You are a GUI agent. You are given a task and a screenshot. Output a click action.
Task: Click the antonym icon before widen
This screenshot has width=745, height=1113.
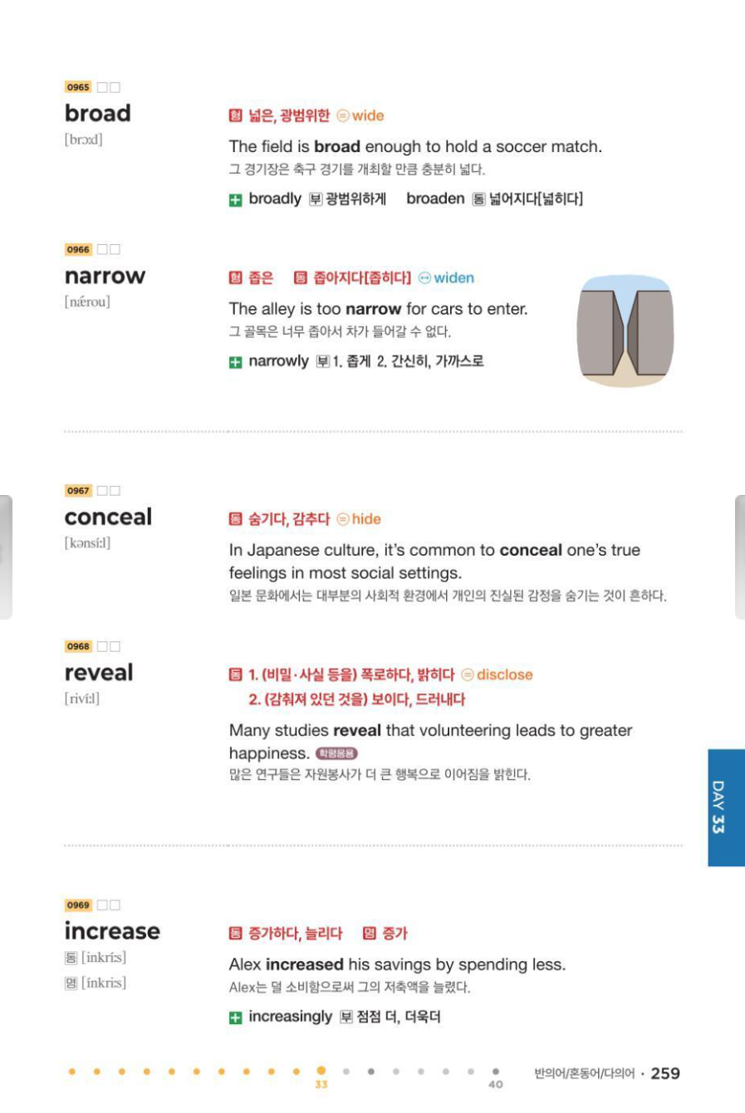click(x=424, y=278)
